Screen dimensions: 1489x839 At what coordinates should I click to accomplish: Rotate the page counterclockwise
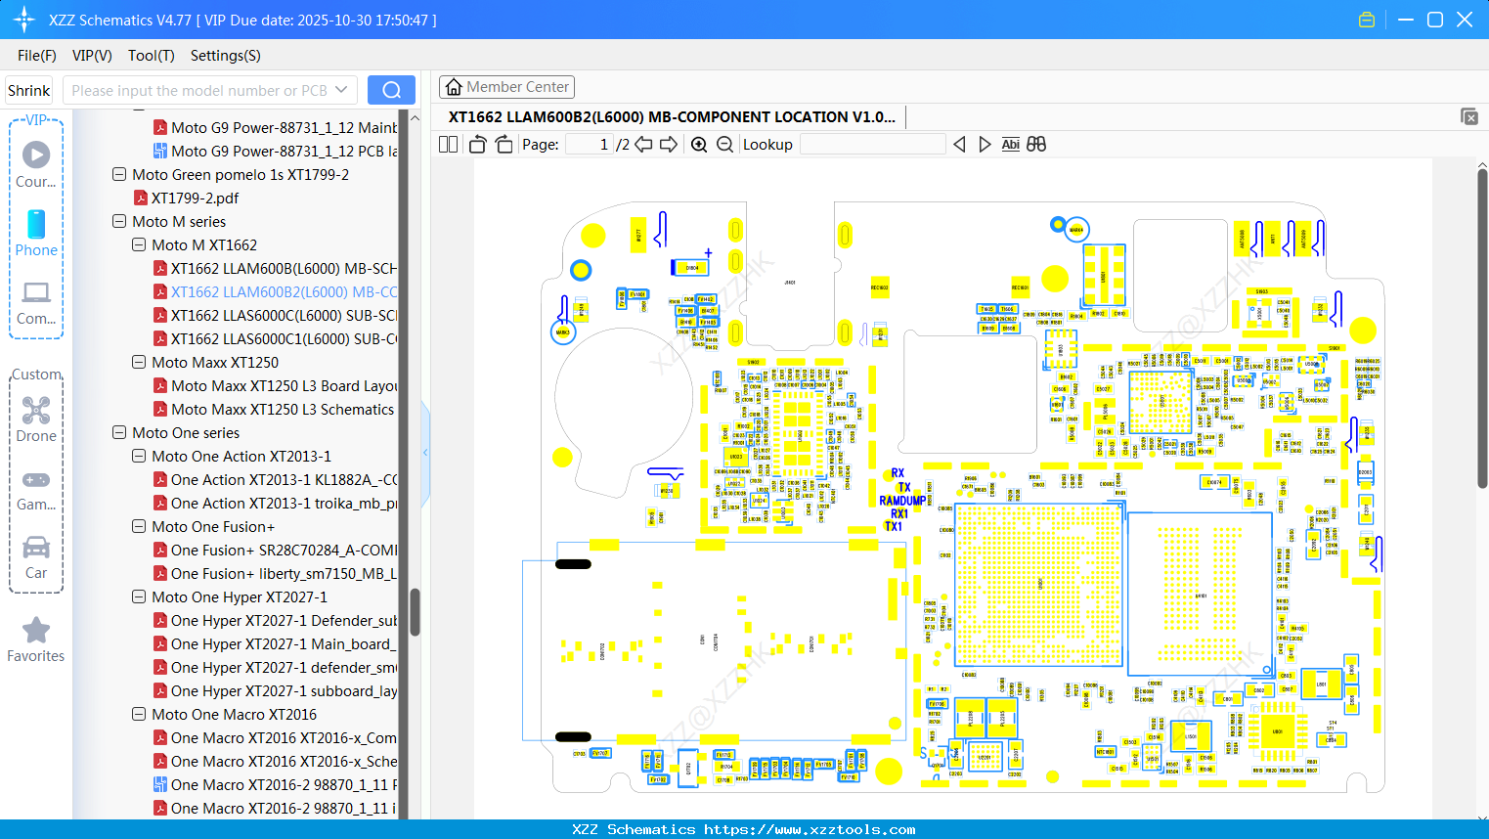[477, 145]
